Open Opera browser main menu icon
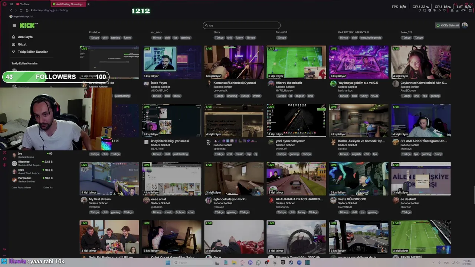This screenshot has width=475, height=267. (4, 4)
